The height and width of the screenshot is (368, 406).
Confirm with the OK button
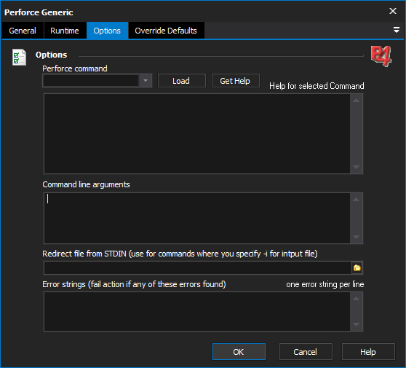coord(239,352)
